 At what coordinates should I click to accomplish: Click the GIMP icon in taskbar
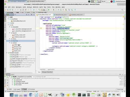(50, 95)
